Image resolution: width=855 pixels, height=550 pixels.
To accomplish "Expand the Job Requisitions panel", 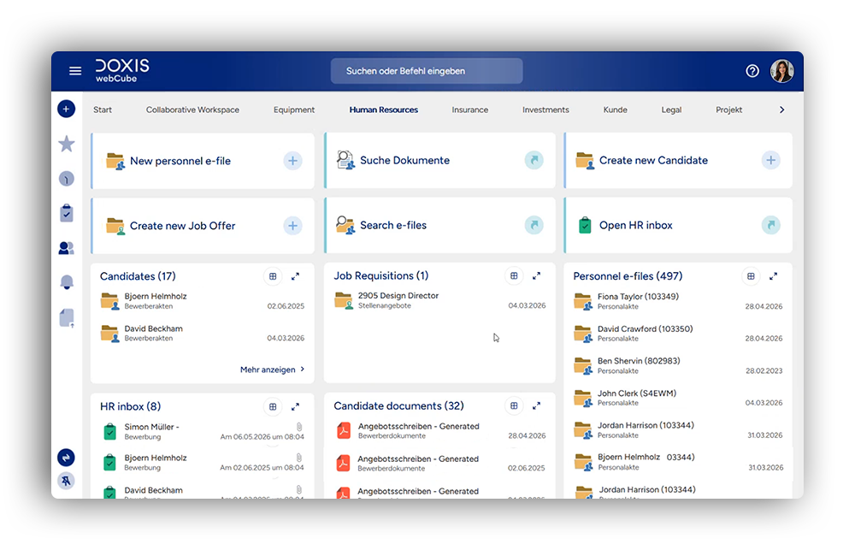I will click(537, 276).
